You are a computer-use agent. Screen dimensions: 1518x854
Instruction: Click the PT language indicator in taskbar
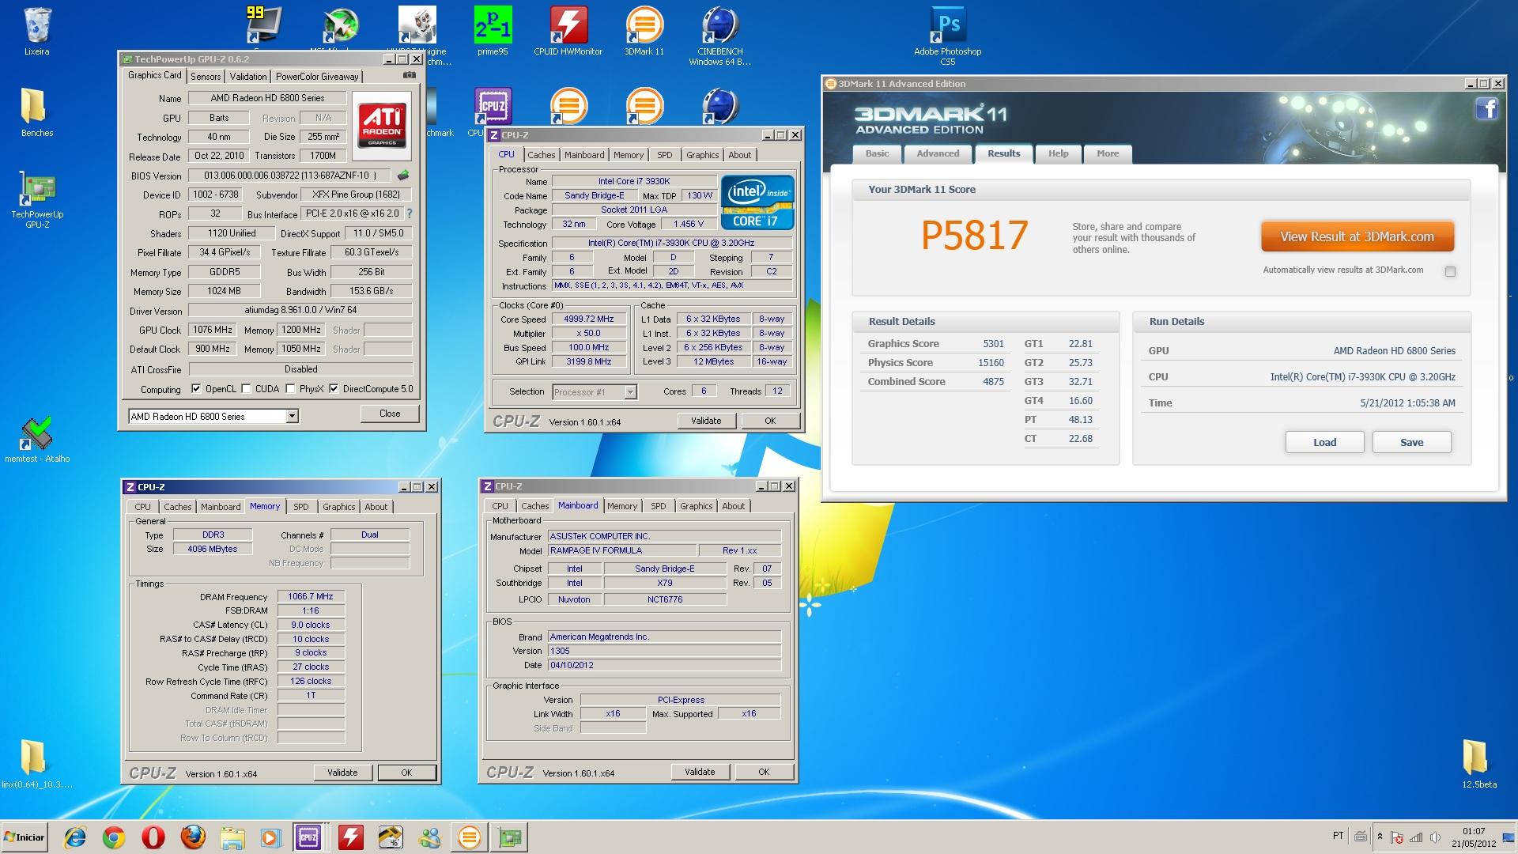[x=1338, y=836]
